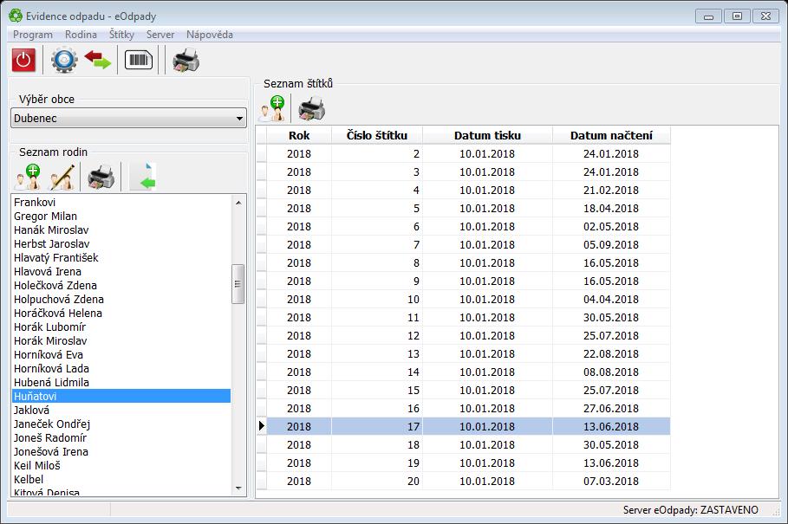Select family Hubená Lidmila
Image resolution: width=788 pixels, height=524 pixels.
coord(121,383)
